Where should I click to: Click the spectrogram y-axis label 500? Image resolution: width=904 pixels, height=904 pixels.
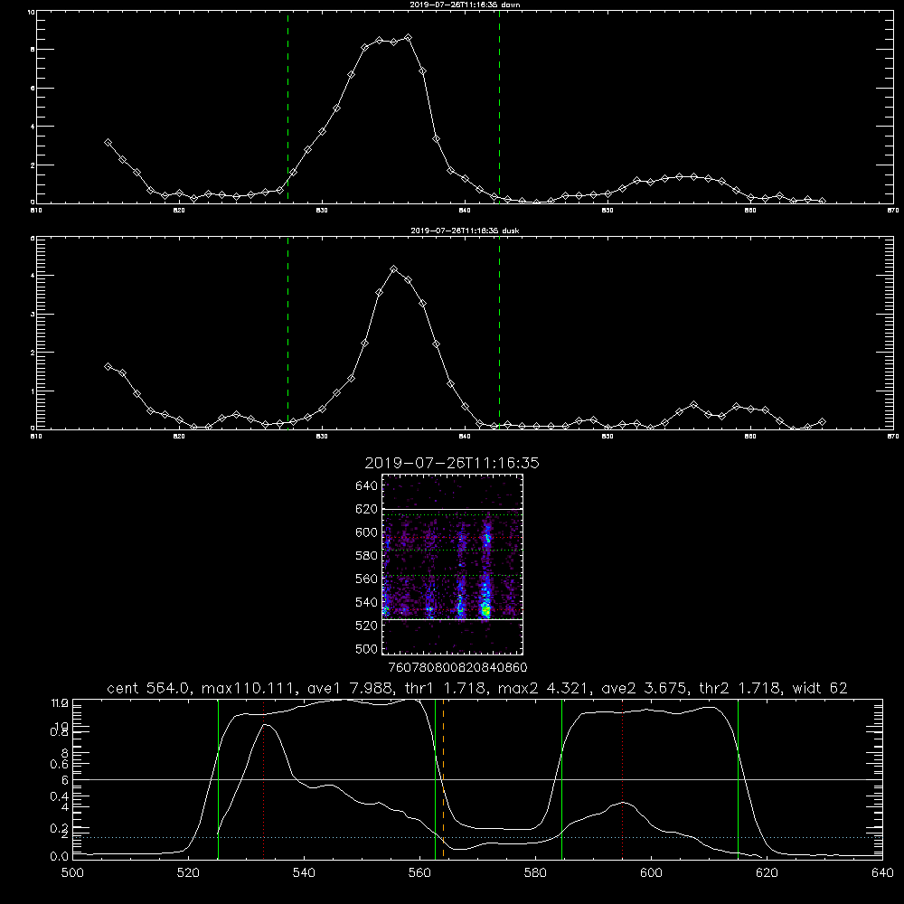tap(366, 648)
